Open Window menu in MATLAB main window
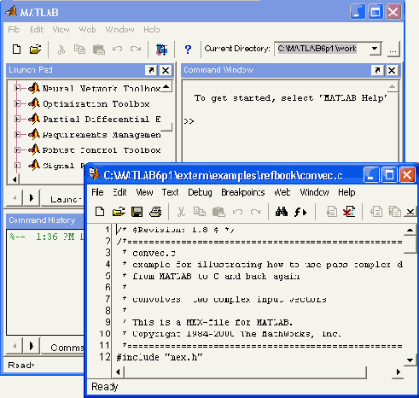The width and height of the screenshot is (419, 398). [119, 30]
